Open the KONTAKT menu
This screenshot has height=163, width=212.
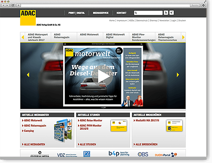(122, 13)
